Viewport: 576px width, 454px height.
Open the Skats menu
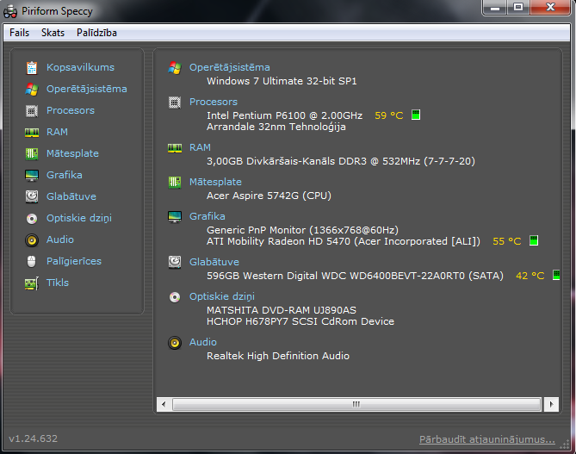point(53,33)
